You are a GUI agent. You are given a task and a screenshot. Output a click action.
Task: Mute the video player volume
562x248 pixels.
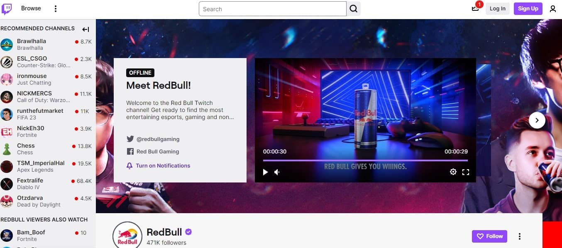click(x=277, y=172)
